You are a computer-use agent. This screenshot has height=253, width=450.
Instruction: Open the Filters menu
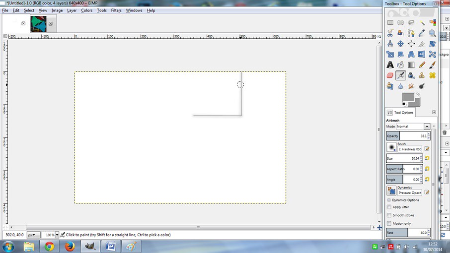pyautogui.click(x=116, y=10)
